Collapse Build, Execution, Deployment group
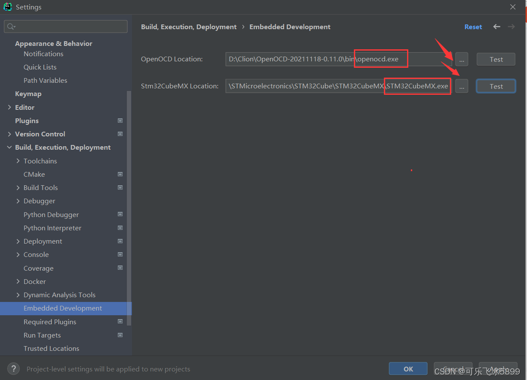The height and width of the screenshot is (380, 527). [x=9, y=147]
